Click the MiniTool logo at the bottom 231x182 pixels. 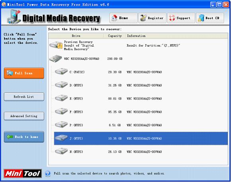click(x=23, y=174)
